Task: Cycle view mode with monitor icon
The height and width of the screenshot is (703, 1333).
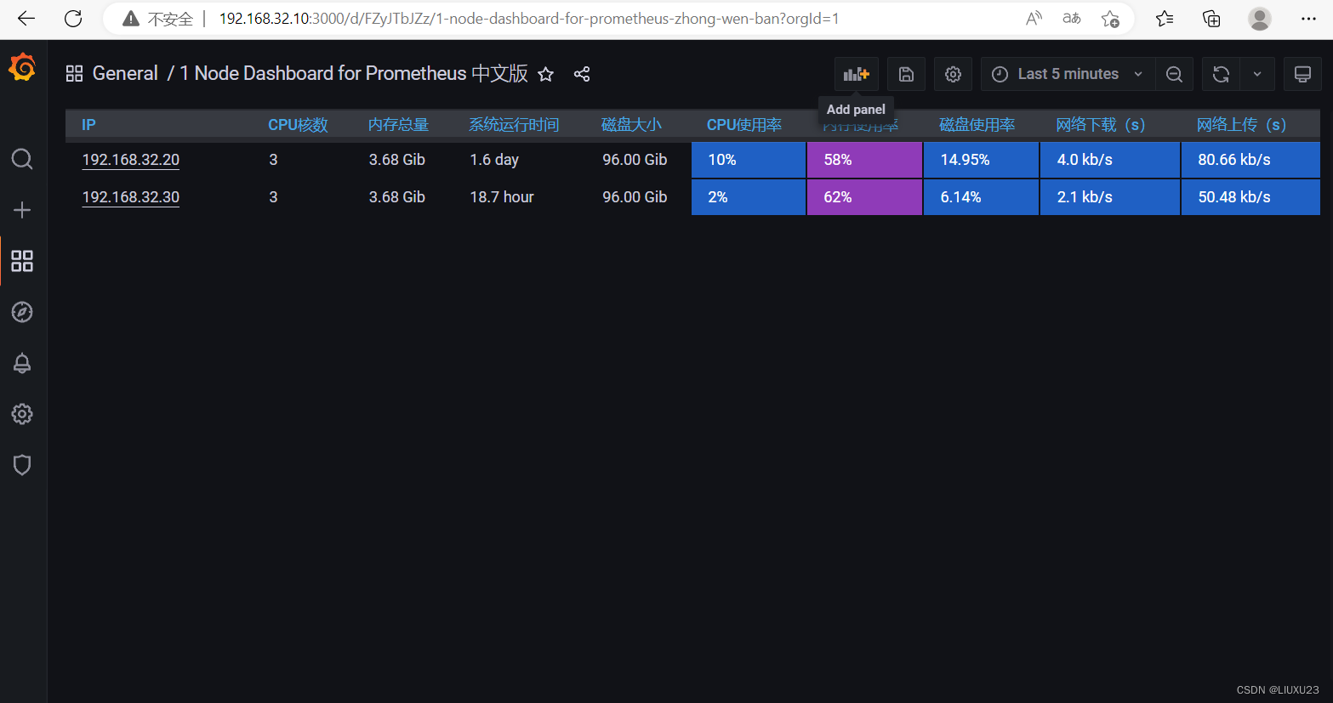Action: [1302, 74]
